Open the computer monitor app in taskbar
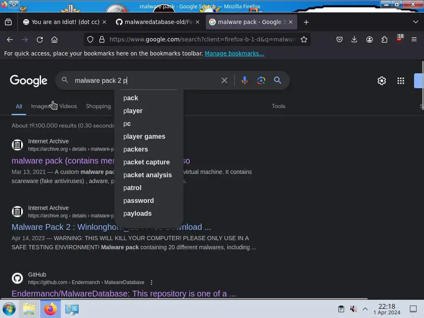This screenshot has width=424, height=318. 72,309
